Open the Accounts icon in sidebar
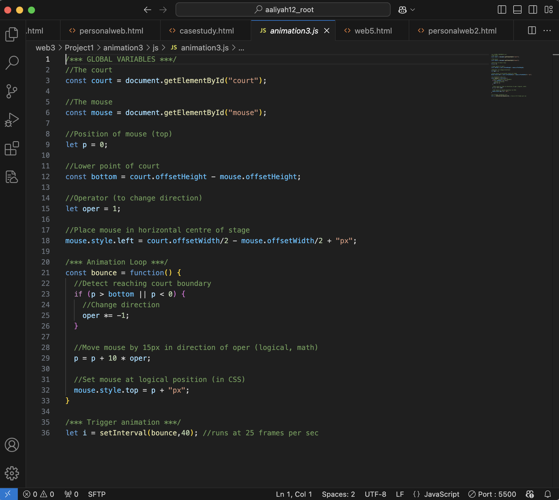The height and width of the screenshot is (500, 559). 12,445
